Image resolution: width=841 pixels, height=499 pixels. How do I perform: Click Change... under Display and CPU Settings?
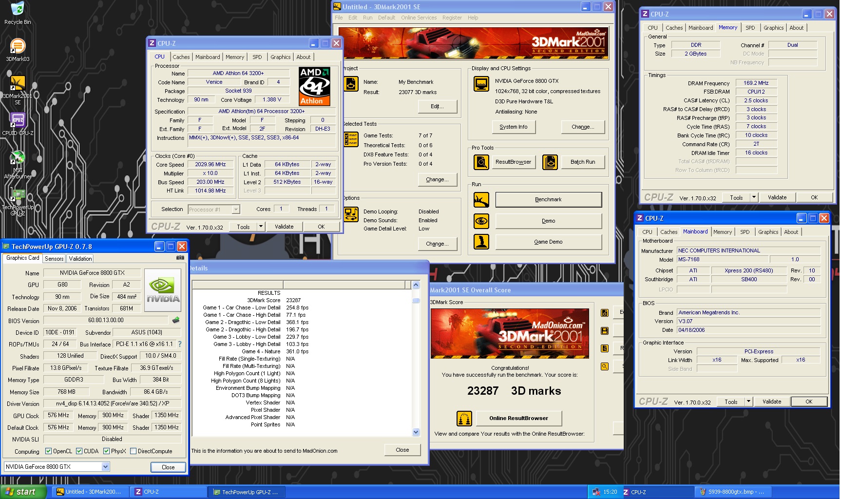[583, 127]
